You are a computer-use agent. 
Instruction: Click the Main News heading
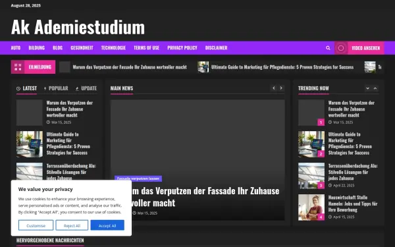click(x=122, y=88)
